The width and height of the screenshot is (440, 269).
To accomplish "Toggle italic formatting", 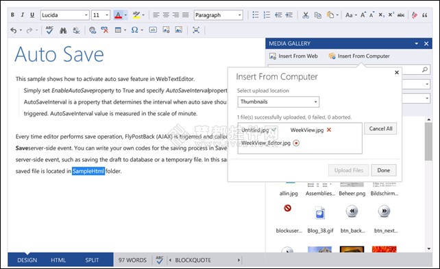I will pyautogui.click(x=23, y=15).
